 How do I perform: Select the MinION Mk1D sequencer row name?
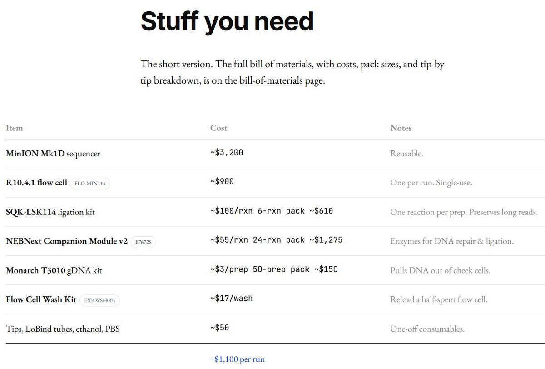click(53, 154)
